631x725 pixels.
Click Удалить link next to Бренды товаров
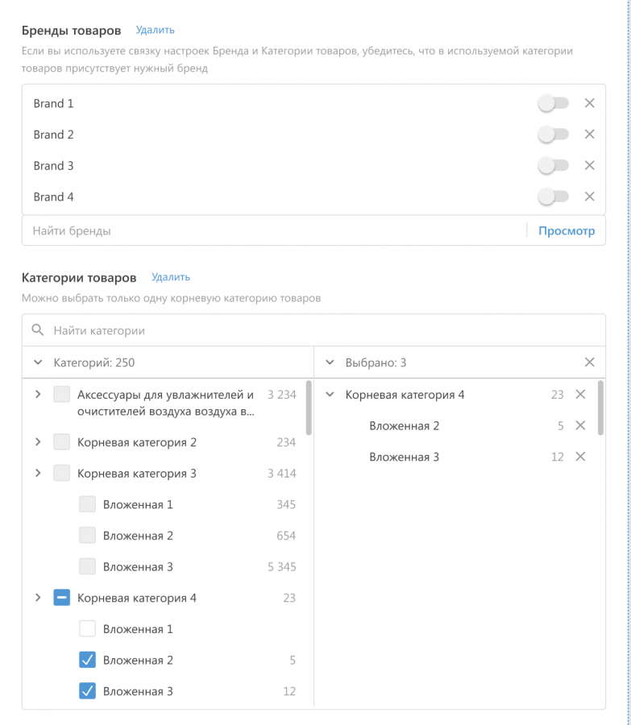[x=155, y=30]
